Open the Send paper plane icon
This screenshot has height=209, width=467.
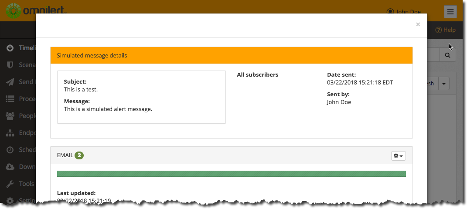click(x=10, y=82)
